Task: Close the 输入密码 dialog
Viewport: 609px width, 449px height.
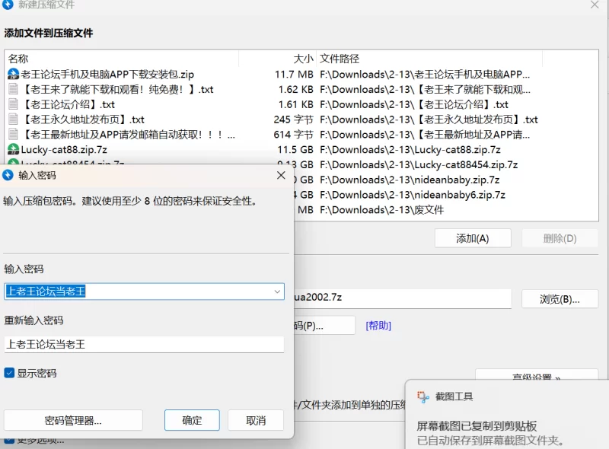Action: click(281, 175)
